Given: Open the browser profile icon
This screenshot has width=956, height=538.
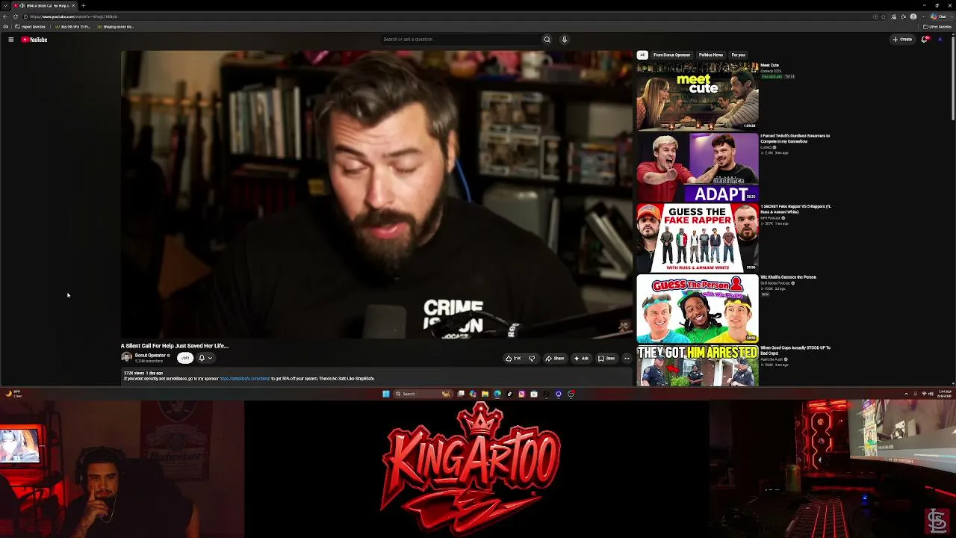Looking at the screenshot, I should pyautogui.click(x=913, y=16).
